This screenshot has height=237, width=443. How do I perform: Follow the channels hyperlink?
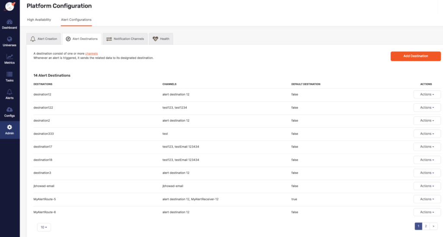tap(91, 54)
